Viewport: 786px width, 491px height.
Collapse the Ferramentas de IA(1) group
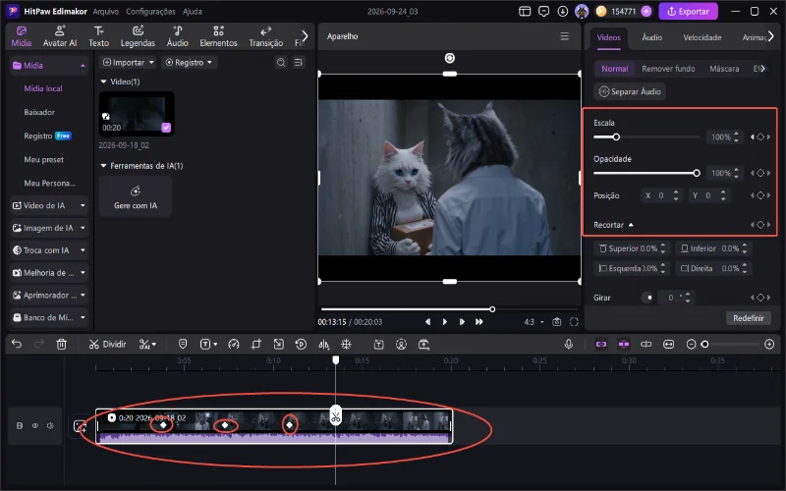[103, 165]
